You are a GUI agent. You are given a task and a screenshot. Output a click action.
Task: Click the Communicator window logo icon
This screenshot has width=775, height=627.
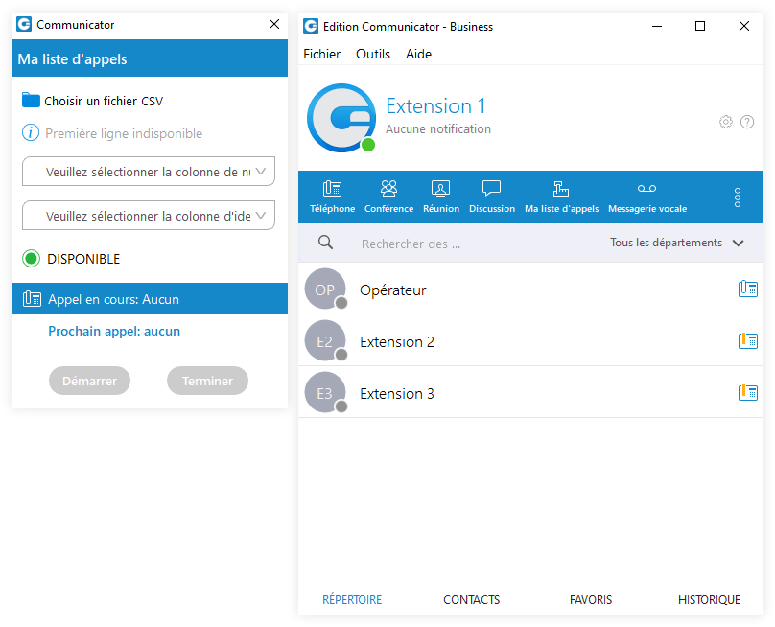coord(24,24)
